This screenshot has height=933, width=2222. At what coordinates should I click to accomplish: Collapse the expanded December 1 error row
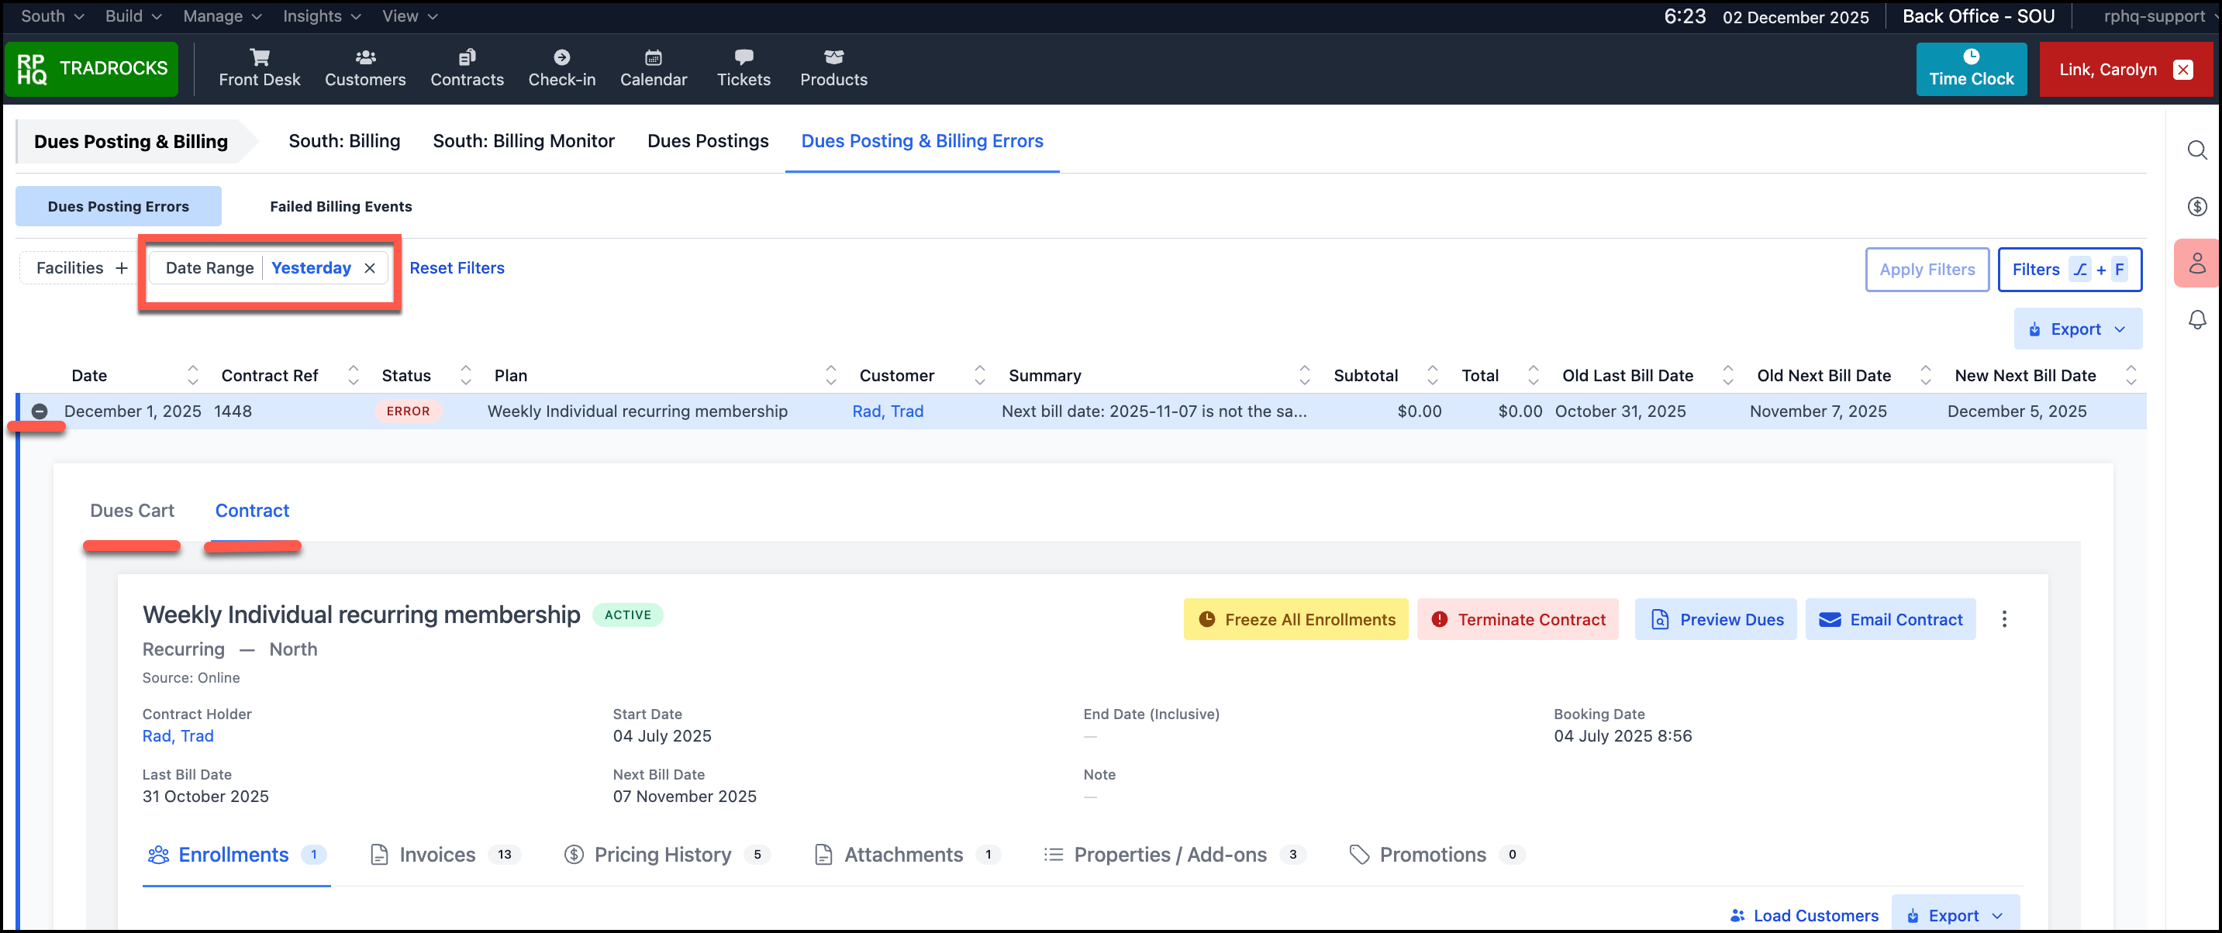(40, 411)
